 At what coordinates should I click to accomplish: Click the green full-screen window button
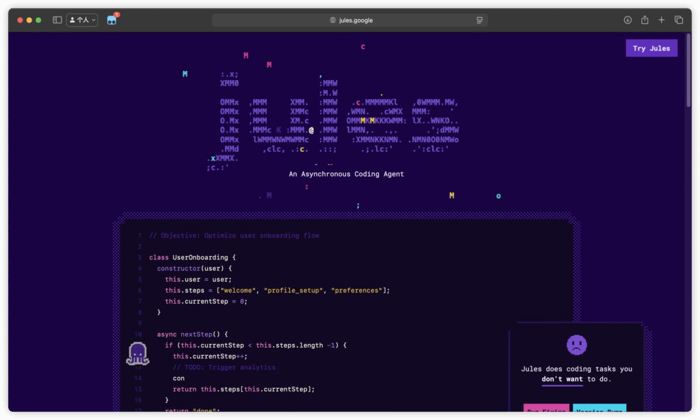38,20
